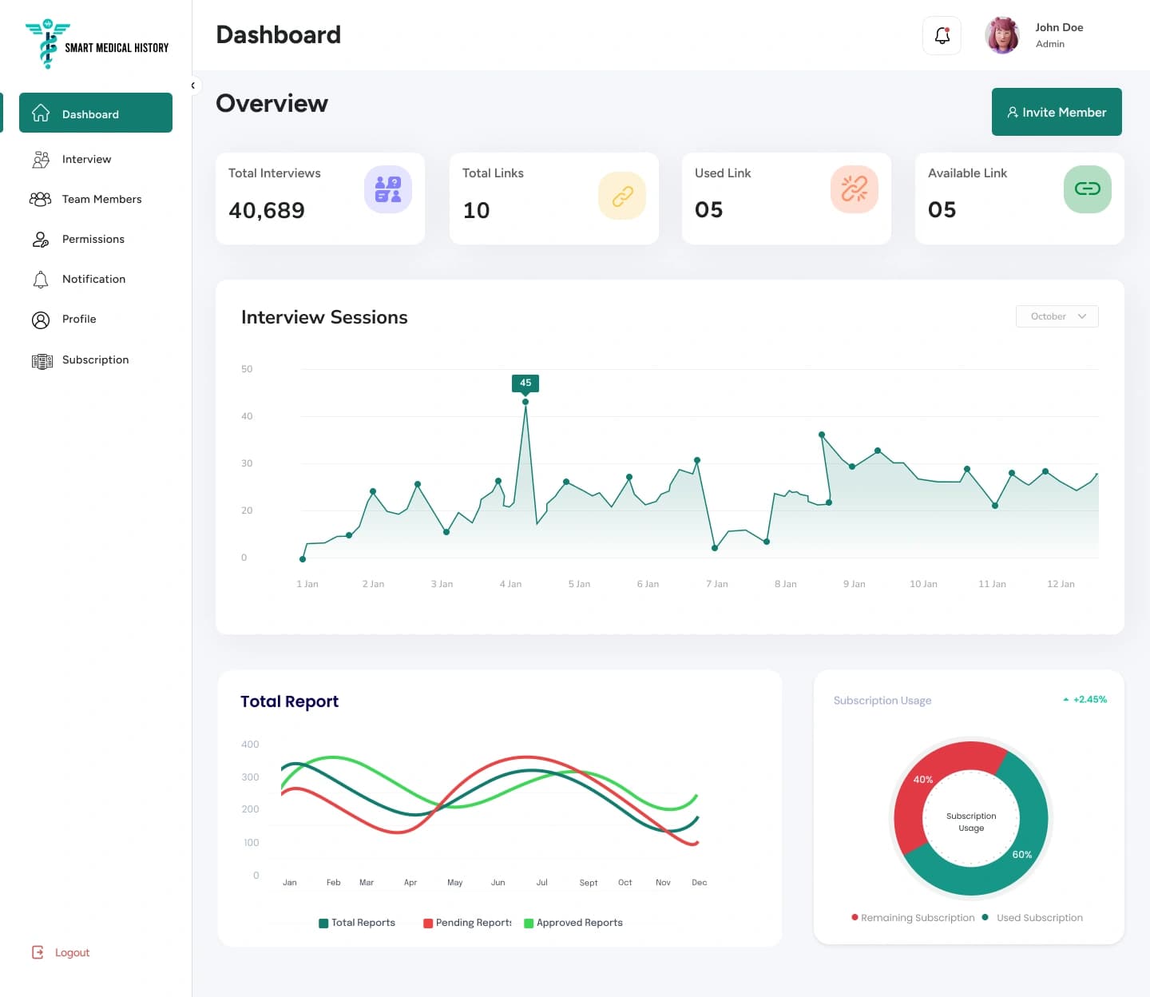Open the Permissions menu item
The height and width of the screenshot is (997, 1150).
[93, 239]
